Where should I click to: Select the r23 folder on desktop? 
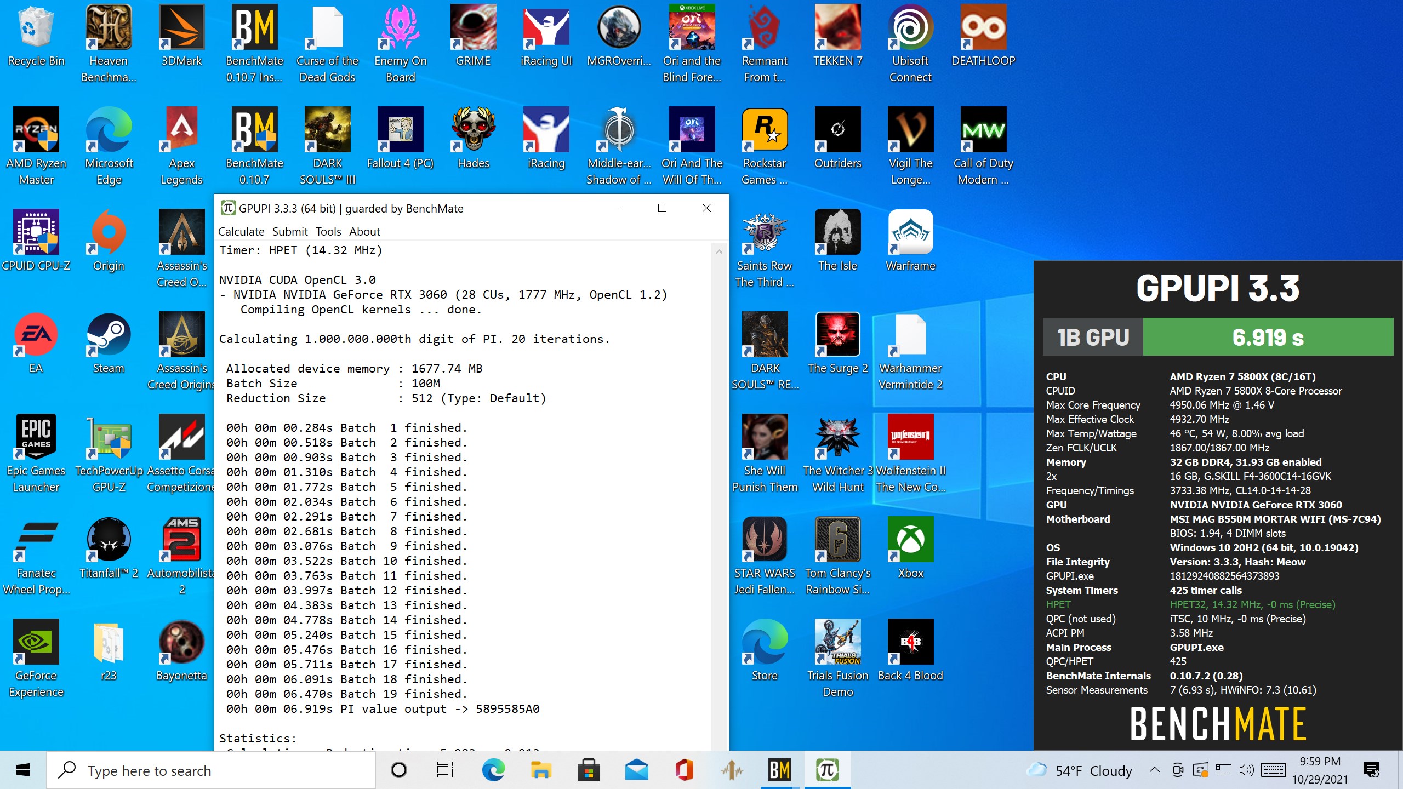(109, 651)
